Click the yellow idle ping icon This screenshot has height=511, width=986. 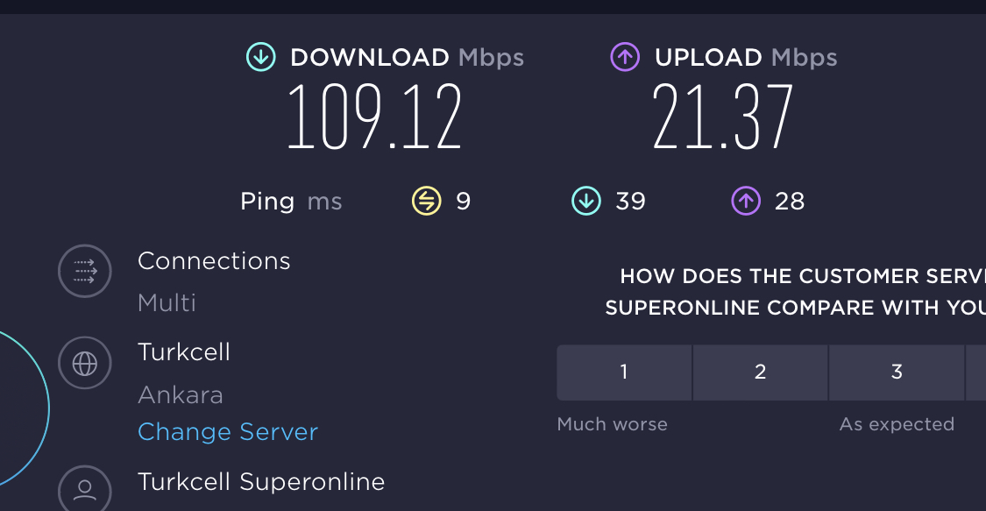pyautogui.click(x=426, y=201)
